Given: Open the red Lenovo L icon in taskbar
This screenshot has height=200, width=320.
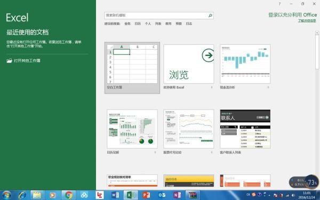Looking at the screenshot, I should [100, 195].
